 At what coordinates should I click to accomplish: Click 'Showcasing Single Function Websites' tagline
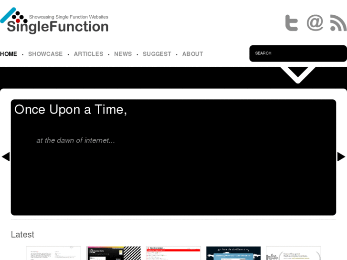69,17
